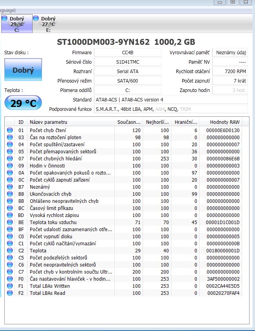The image size is (255, 331).
Task: Click the '7 krát' power-on count field
Action: click(x=230, y=81)
